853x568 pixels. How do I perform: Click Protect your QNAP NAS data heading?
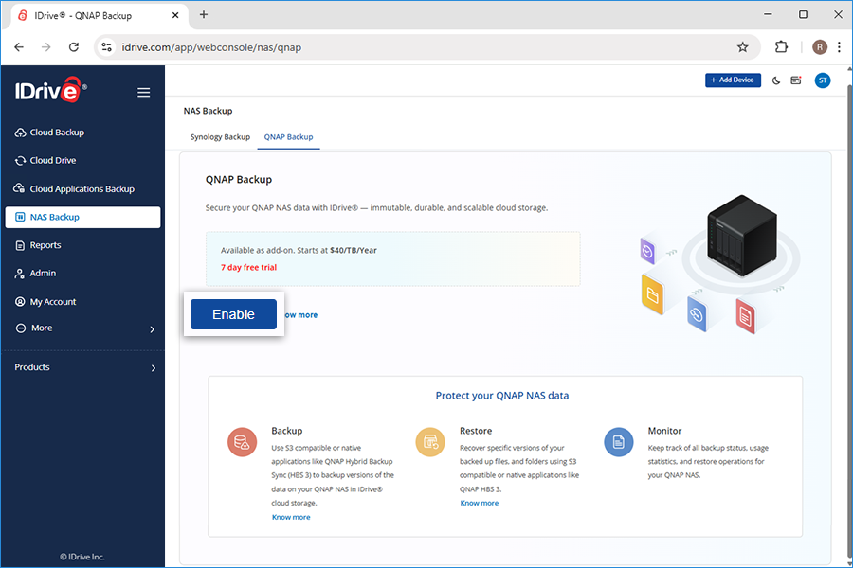[x=502, y=396]
